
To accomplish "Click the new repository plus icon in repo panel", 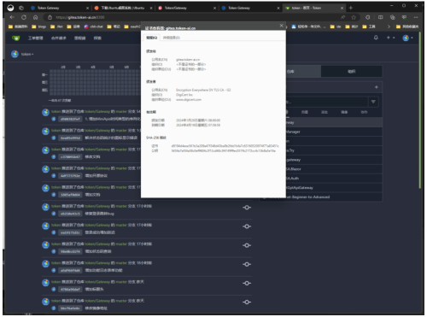I will coord(377,87).
